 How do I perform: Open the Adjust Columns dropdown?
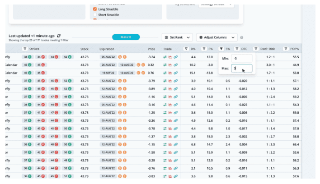pyautogui.click(x=216, y=37)
